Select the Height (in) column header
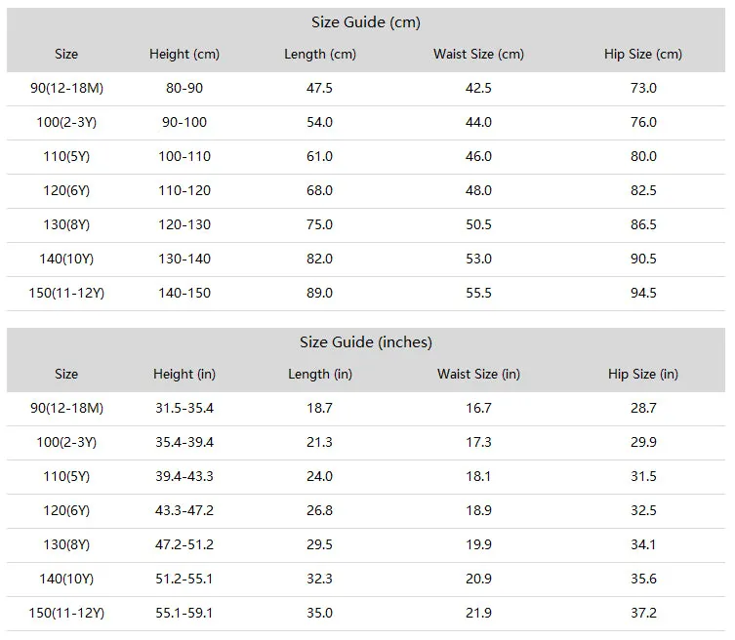 click(x=184, y=374)
